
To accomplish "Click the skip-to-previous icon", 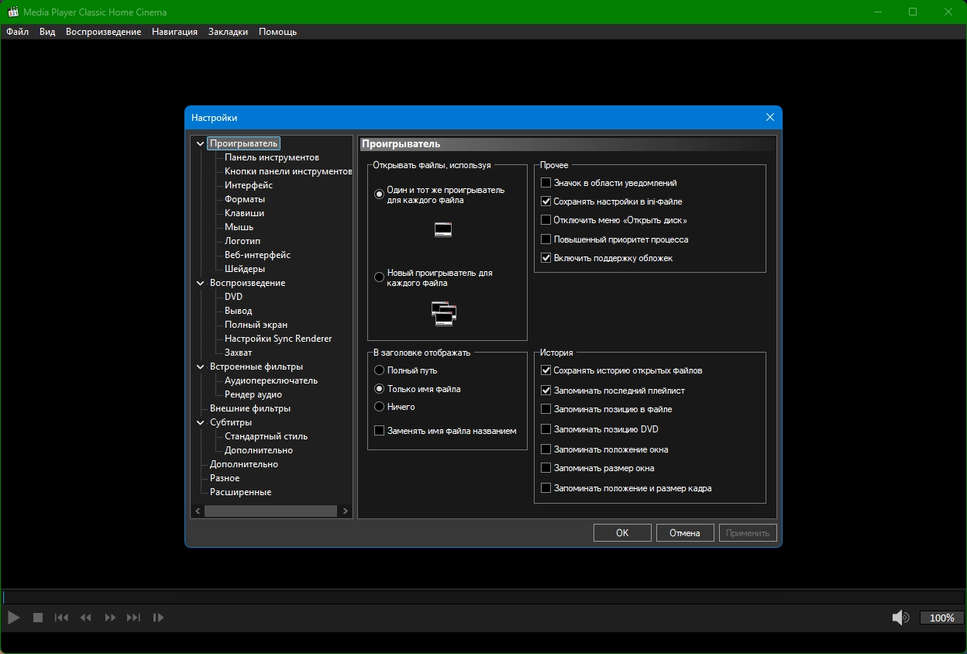I will coord(61,618).
